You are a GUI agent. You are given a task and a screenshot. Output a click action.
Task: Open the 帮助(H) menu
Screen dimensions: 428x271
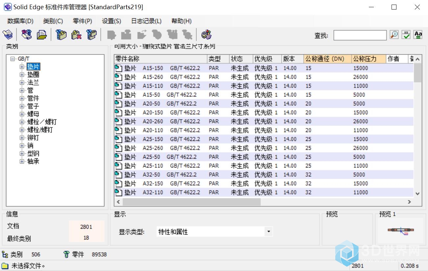[181, 21]
